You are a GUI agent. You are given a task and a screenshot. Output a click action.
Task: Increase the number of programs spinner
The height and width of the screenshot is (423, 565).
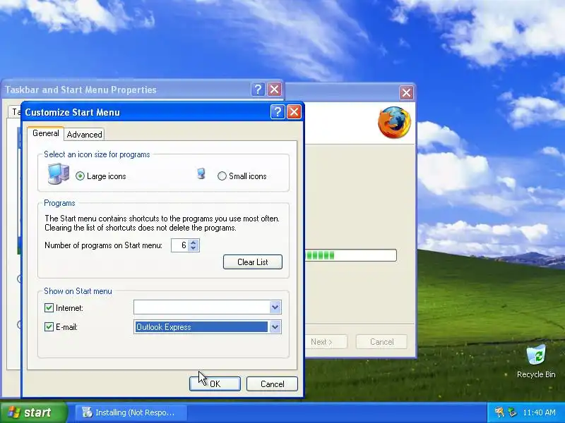(x=194, y=242)
